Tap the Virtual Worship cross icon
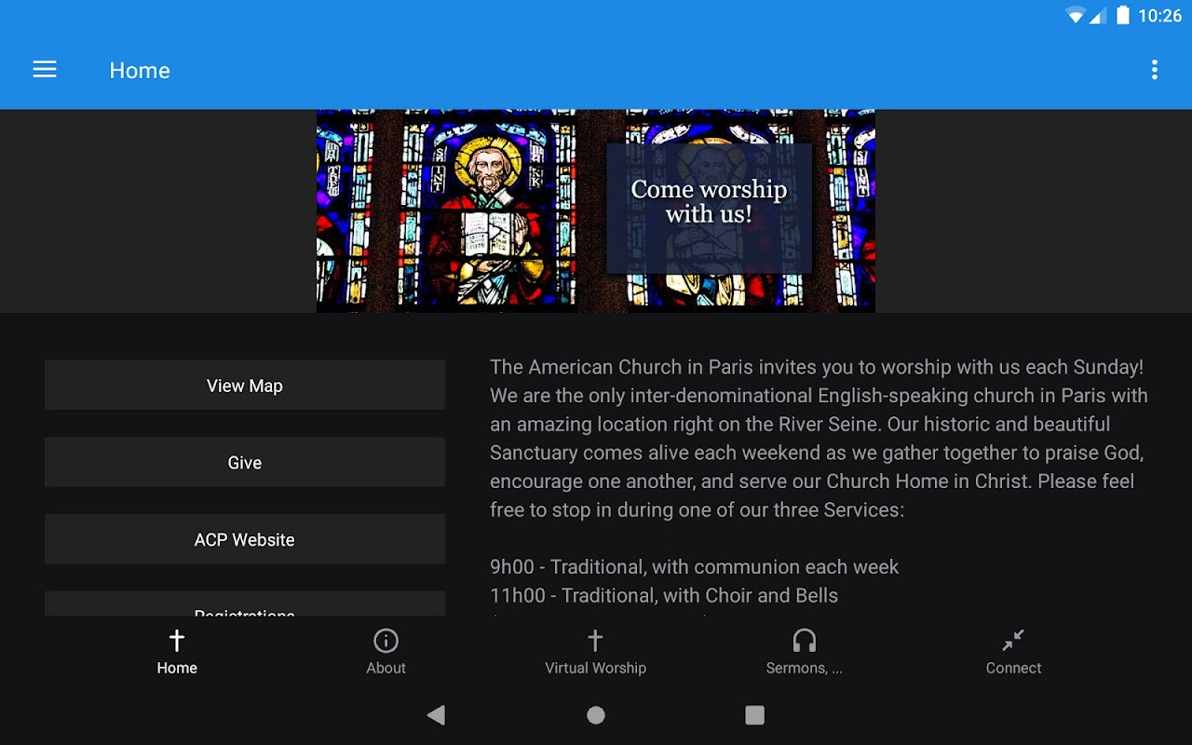Screen dimensions: 1192x745 pos(595,641)
